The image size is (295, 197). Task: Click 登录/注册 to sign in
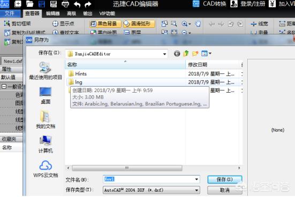pyautogui.click(x=247, y=4)
